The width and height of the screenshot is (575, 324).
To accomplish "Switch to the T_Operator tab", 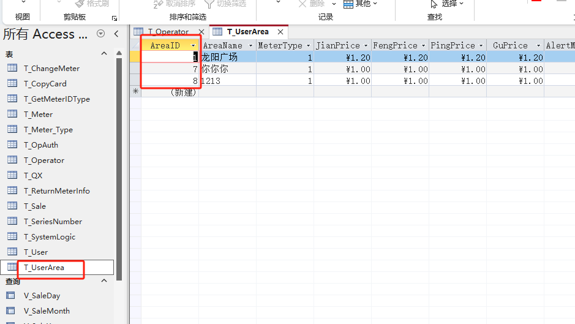I will coord(168,32).
